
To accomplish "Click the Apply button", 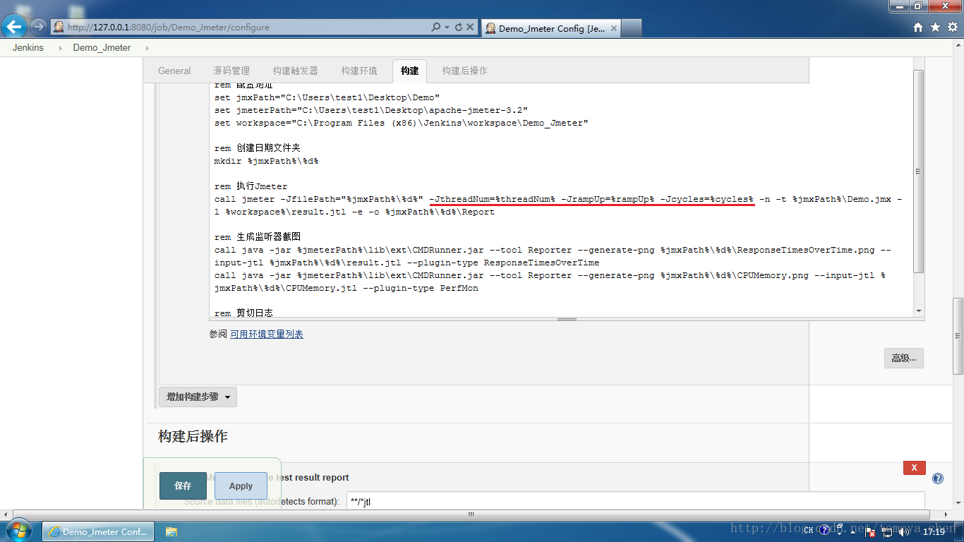I will (241, 486).
